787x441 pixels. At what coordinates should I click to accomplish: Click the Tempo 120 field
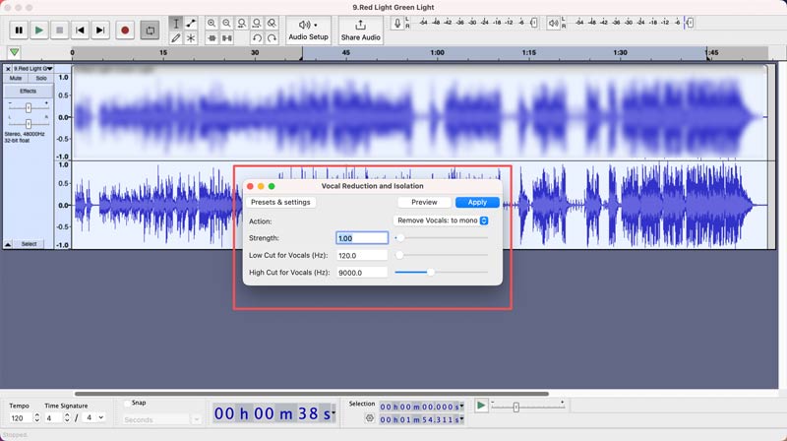coord(20,418)
